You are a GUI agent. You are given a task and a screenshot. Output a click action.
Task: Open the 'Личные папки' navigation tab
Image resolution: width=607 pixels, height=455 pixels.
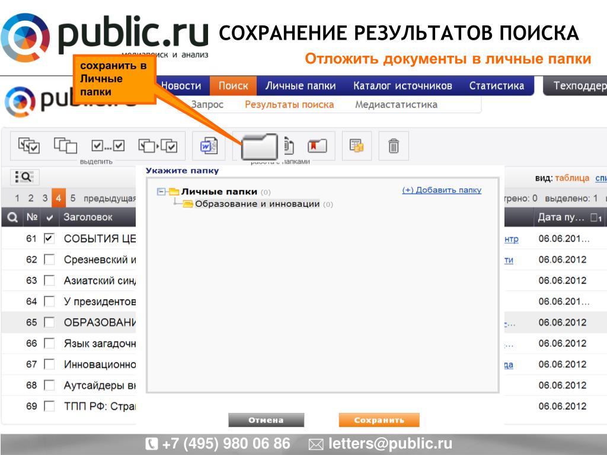click(x=301, y=85)
